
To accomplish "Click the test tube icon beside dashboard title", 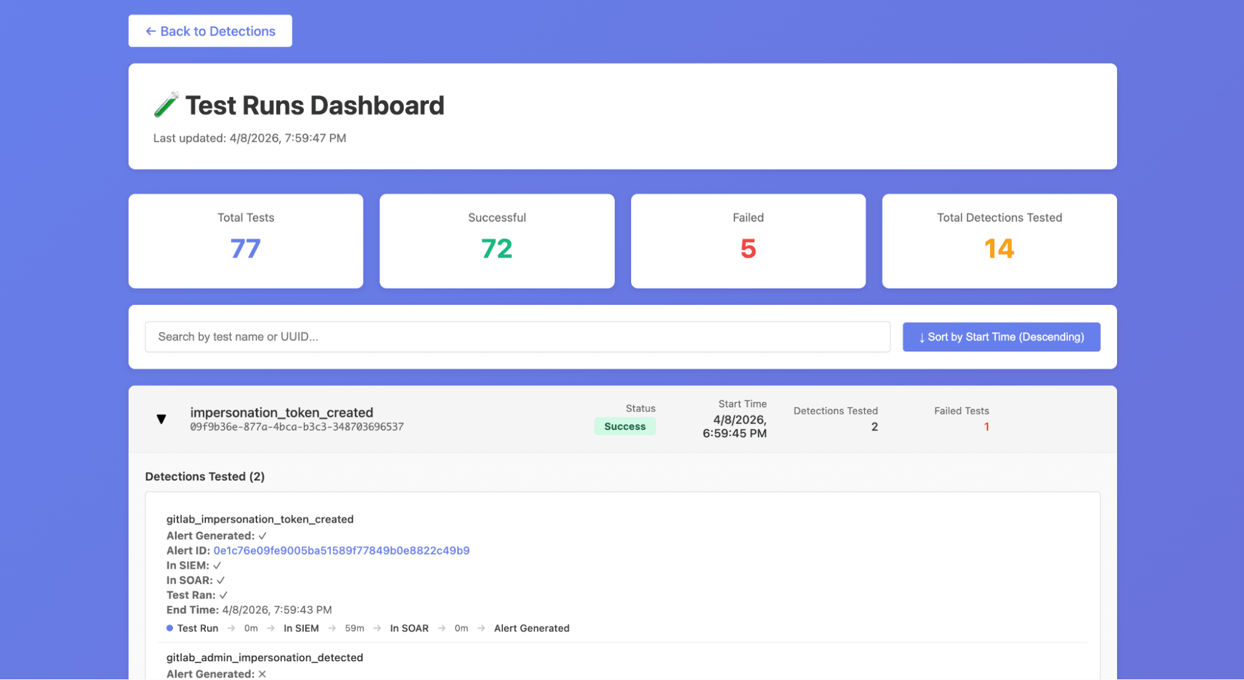I will 166,105.
